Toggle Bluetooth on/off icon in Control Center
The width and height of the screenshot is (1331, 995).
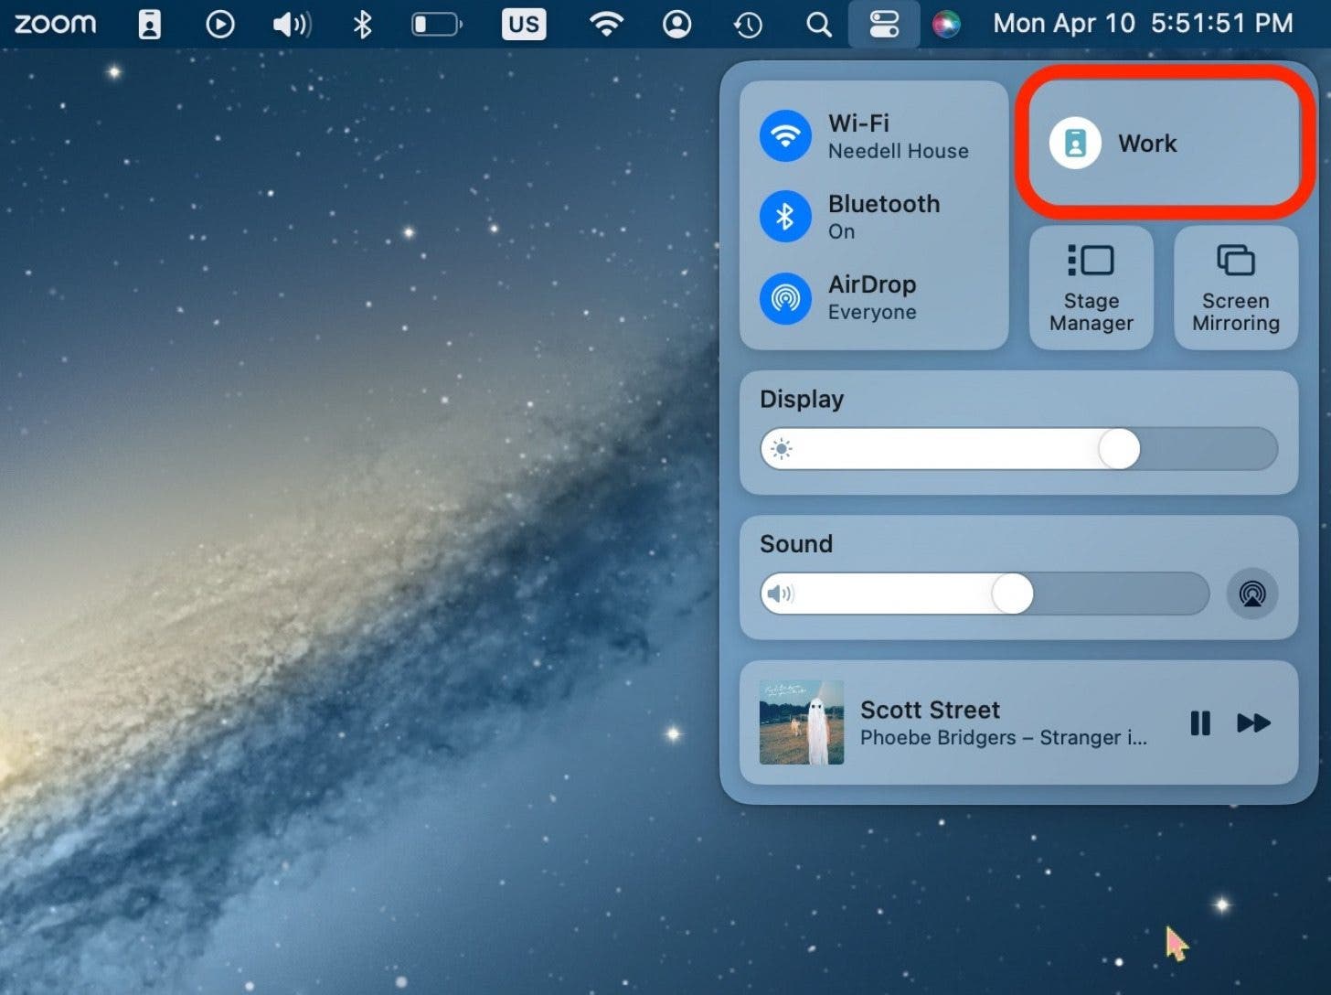coord(785,217)
